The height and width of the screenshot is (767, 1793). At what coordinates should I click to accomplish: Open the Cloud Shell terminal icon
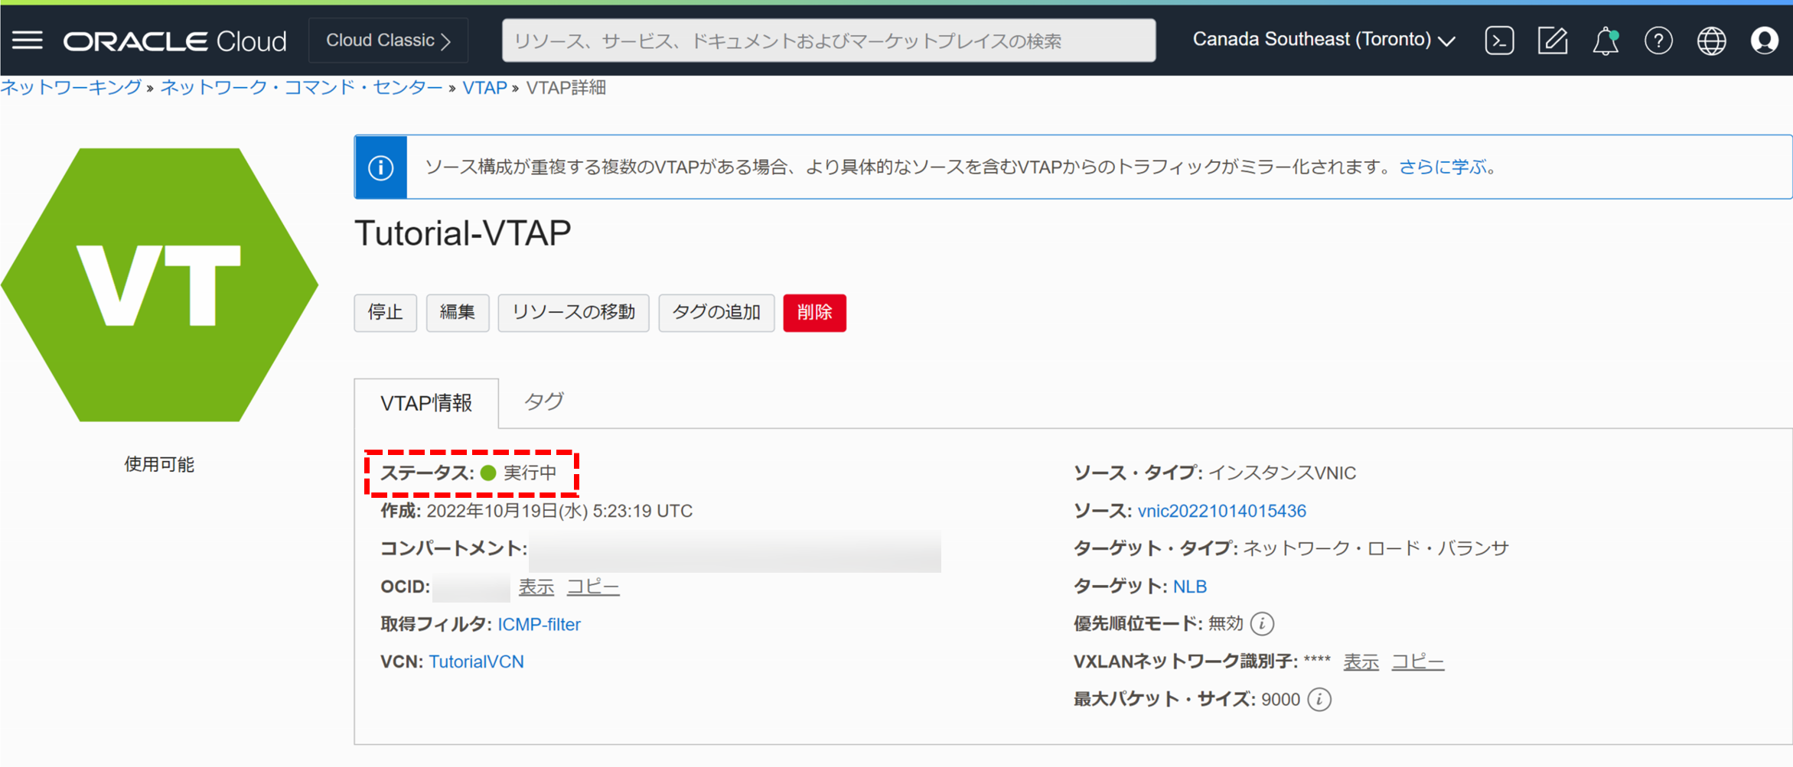point(1498,41)
